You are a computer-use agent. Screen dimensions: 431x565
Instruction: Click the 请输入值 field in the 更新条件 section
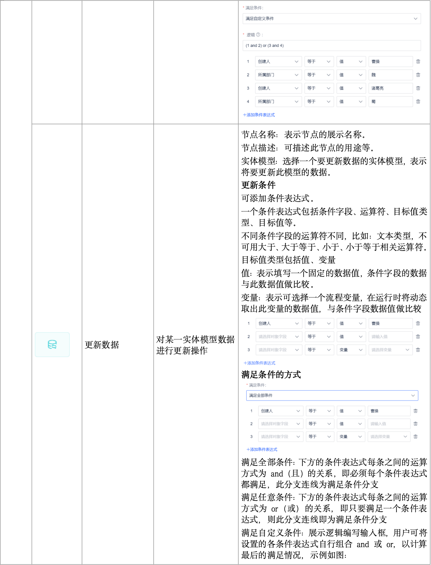point(390,337)
